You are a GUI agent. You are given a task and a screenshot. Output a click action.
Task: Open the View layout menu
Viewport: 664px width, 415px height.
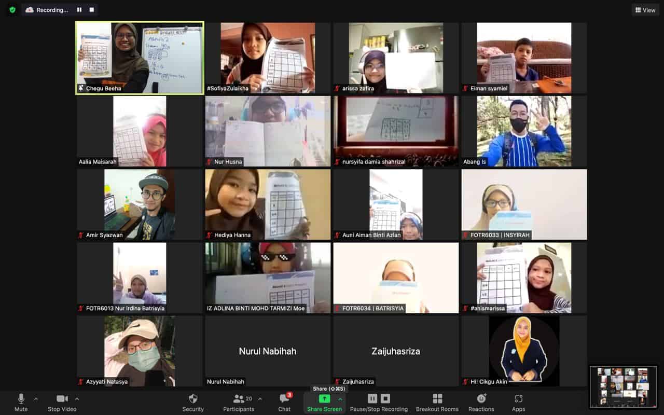pos(645,10)
